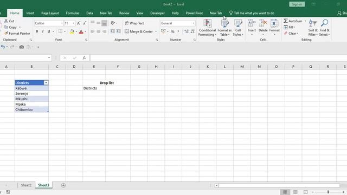Click inside the formula bar

(x=219, y=58)
